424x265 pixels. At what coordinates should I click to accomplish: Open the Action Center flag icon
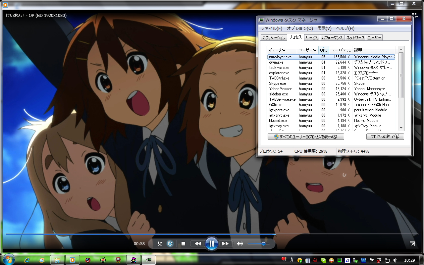pos(371,260)
